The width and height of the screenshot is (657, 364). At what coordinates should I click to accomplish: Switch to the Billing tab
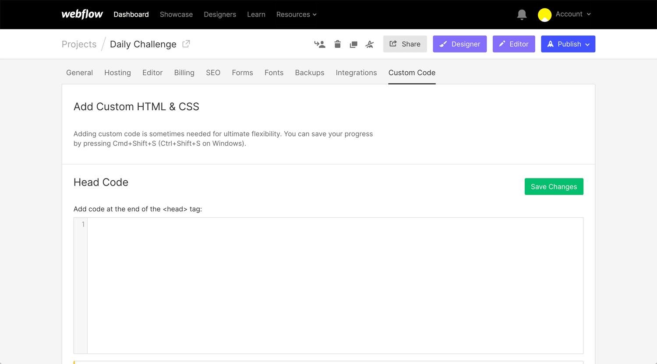pos(184,73)
